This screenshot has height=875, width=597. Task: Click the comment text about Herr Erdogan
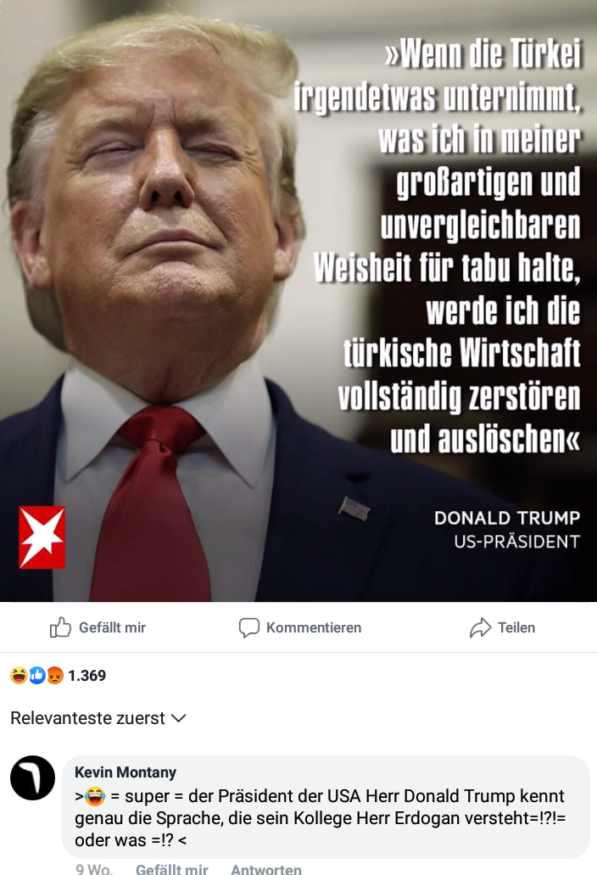pos(321,818)
